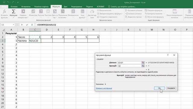
Task: Click the fx button beside the formula bar
Action: [x=32, y=25]
